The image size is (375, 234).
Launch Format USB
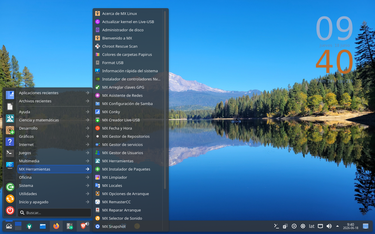point(128,63)
